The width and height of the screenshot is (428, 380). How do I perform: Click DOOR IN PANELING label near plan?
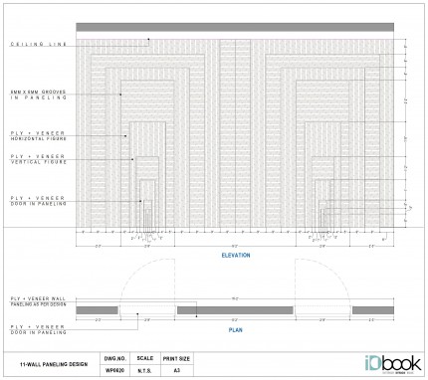pos(39,329)
